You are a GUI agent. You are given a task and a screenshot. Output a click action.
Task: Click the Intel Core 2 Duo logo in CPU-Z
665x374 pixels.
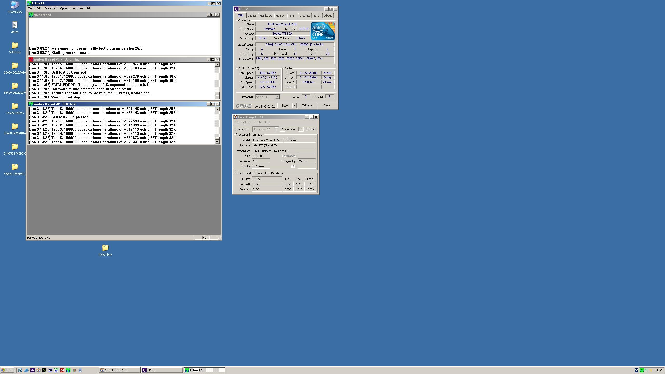pos(323,31)
